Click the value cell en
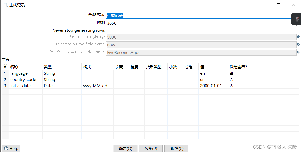The width and height of the screenshot is (301, 152). pos(213,73)
